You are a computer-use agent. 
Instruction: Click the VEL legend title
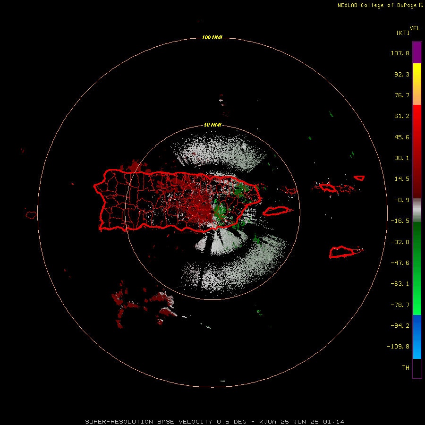point(415,28)
